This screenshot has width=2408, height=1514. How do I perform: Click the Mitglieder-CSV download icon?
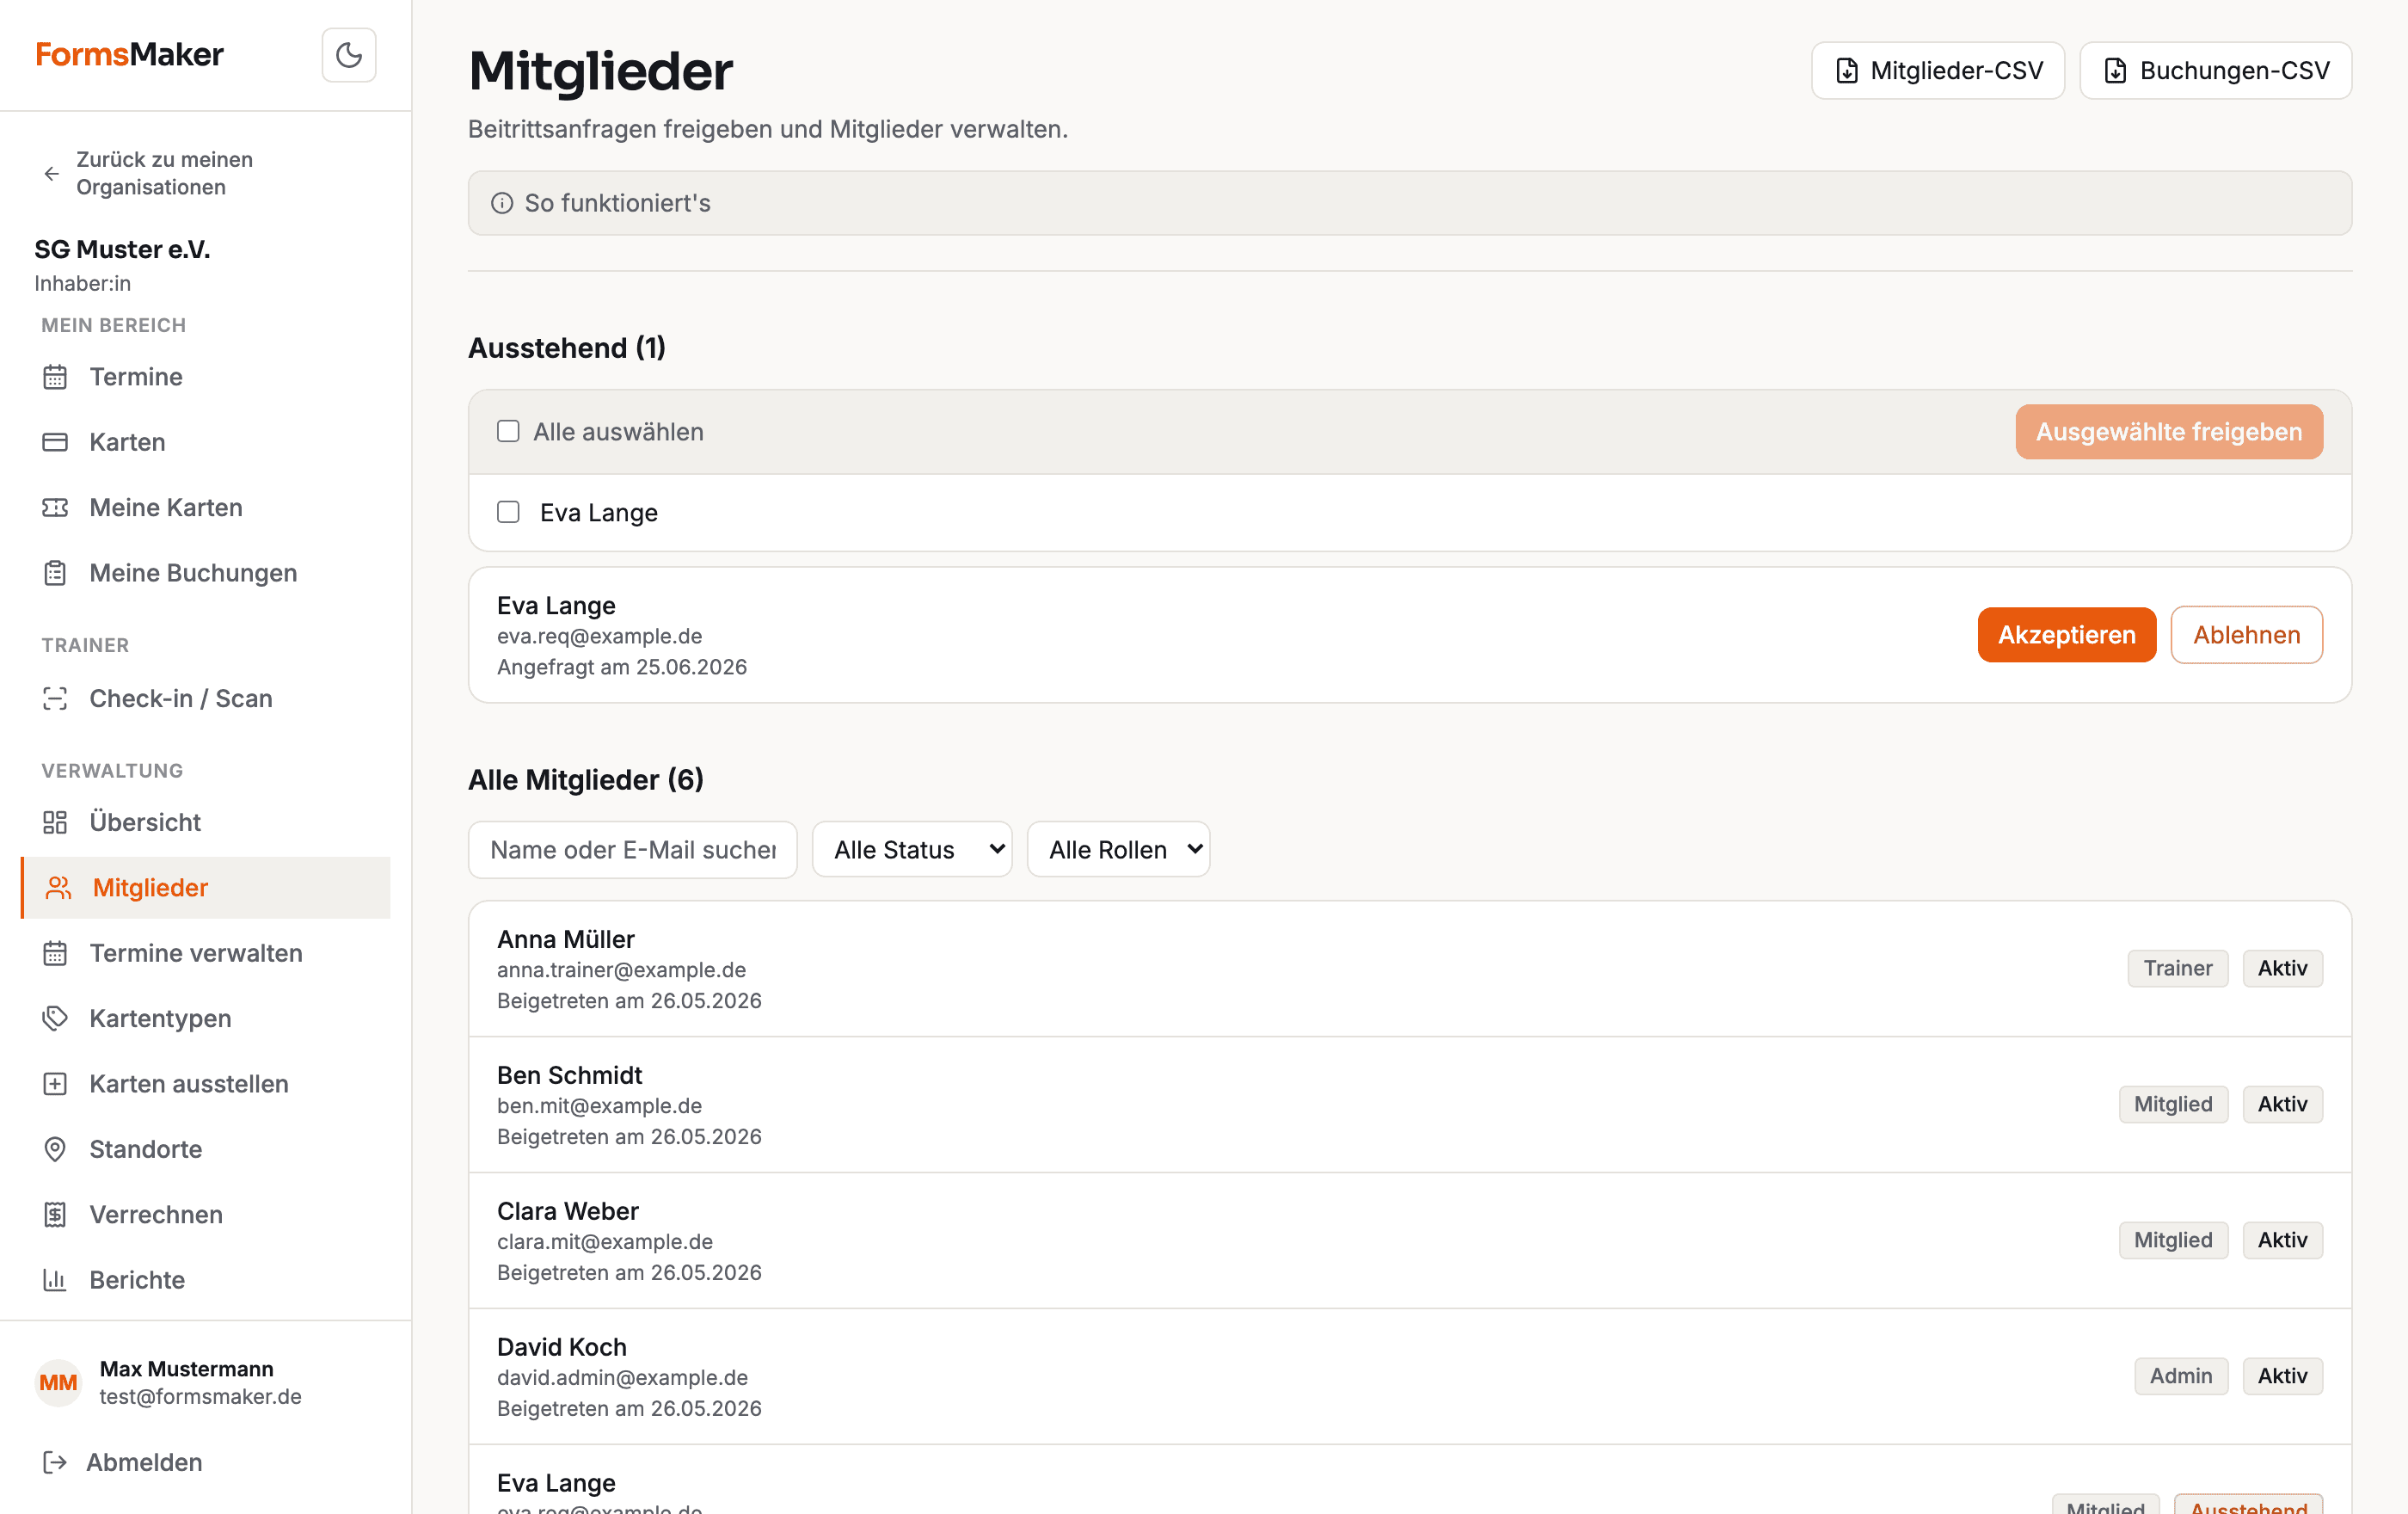[x=1847, y=71]
